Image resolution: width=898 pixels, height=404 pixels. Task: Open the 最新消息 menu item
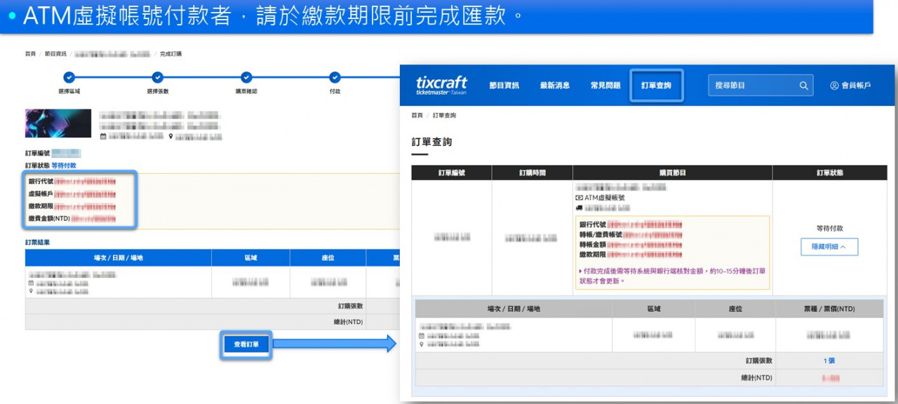554,86
